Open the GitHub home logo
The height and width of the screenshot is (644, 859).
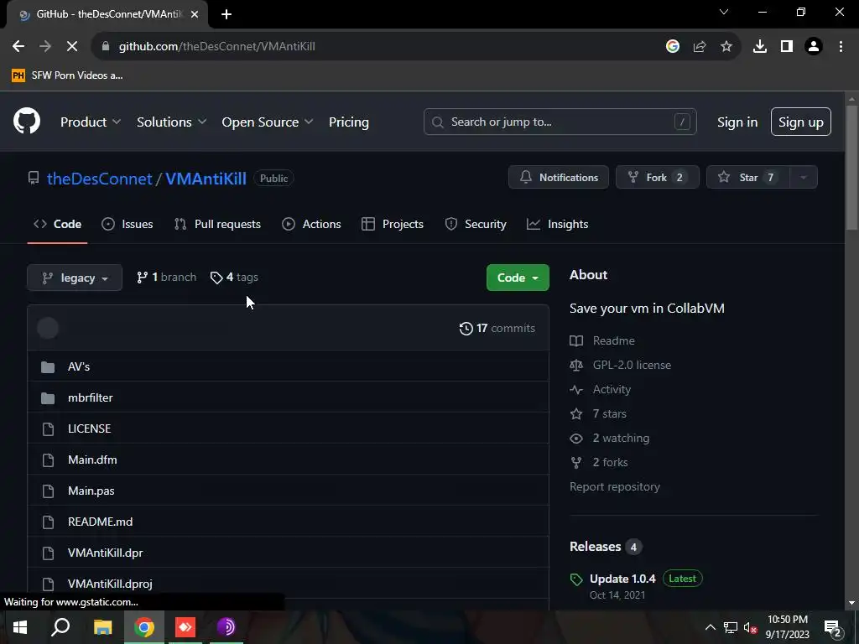[x=27, y=121]
